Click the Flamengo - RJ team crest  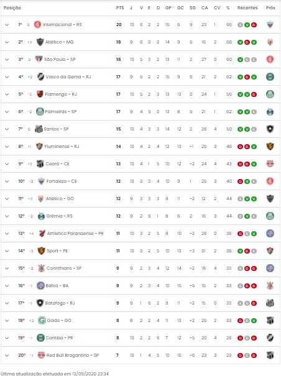pyautogui.click(x=40, y=94)
